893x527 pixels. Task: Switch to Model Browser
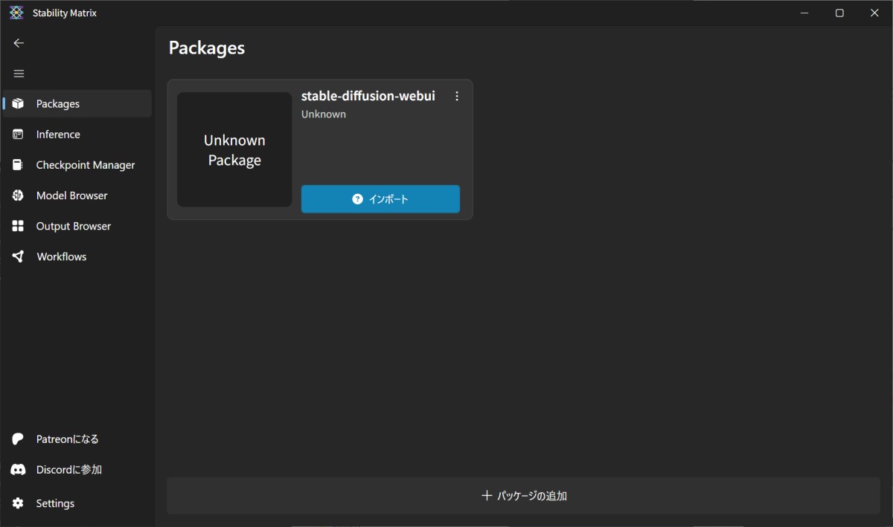[x=77, y=195]
